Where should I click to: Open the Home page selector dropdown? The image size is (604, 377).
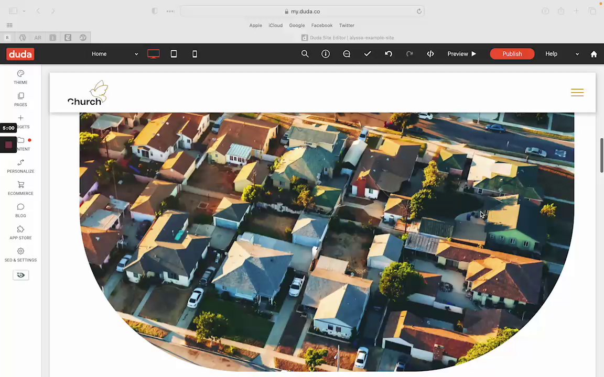(115, 54)
